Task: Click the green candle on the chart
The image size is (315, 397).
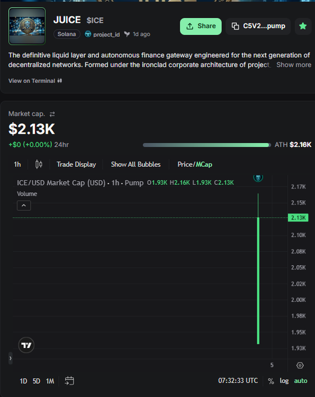Action: [258, 281]
